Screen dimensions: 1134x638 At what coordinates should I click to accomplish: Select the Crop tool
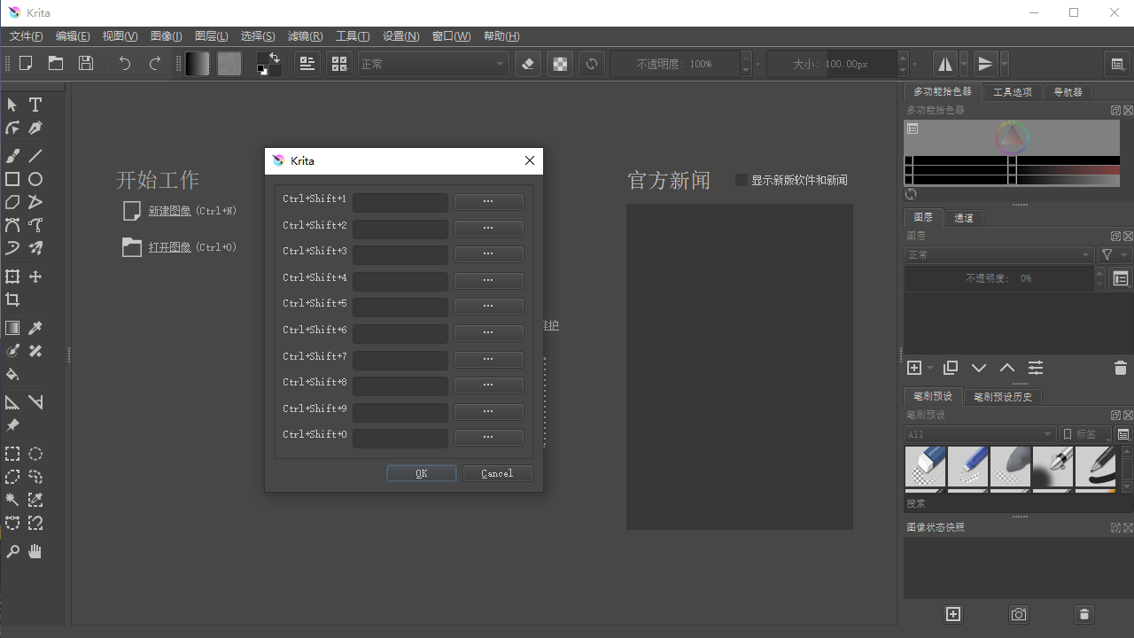click(x=12, y=300)
